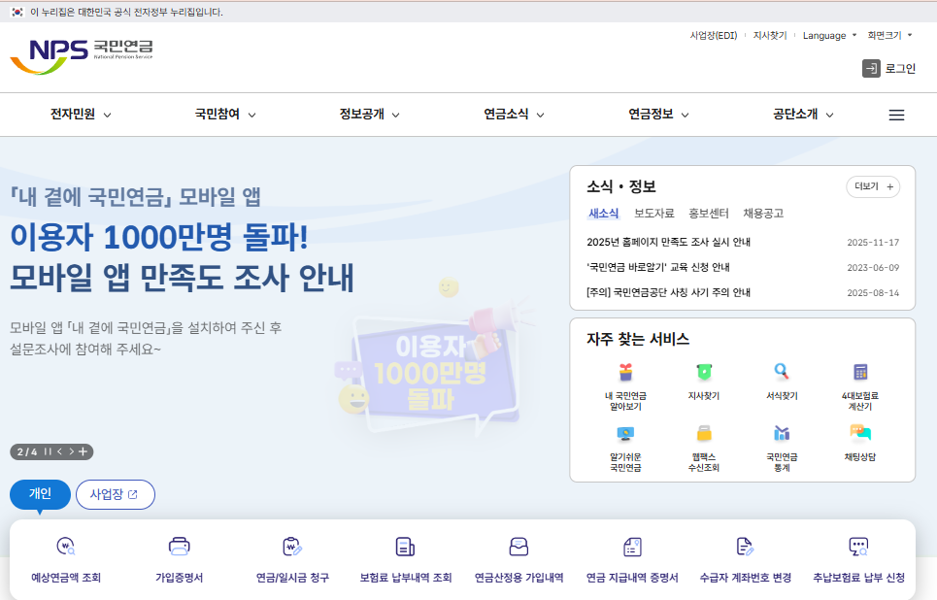This screenshot has width=937, height=600.
Task: Click the 소식 • 정보 heading
Action: click(x=620, y=186)
